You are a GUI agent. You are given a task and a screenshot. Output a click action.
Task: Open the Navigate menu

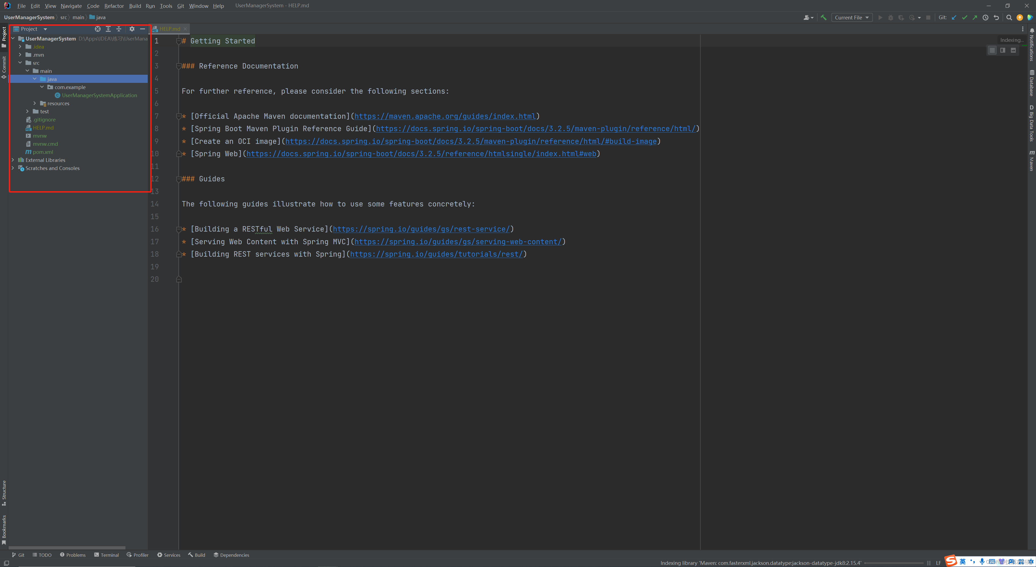click(71, 6)
